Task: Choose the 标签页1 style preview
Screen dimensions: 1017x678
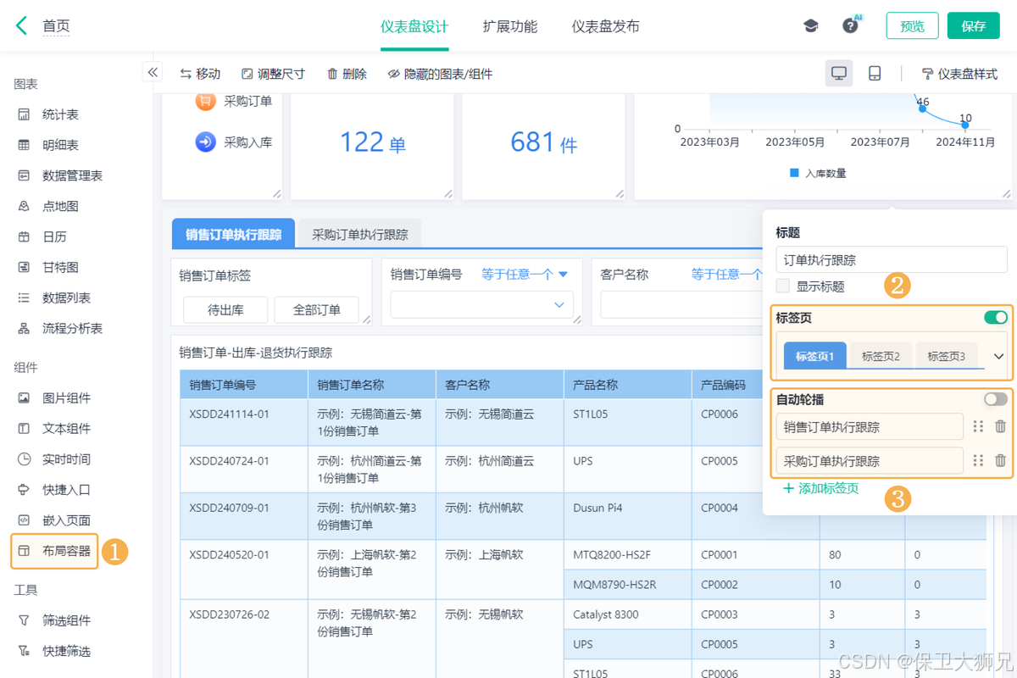Action: tap(814, 356)
